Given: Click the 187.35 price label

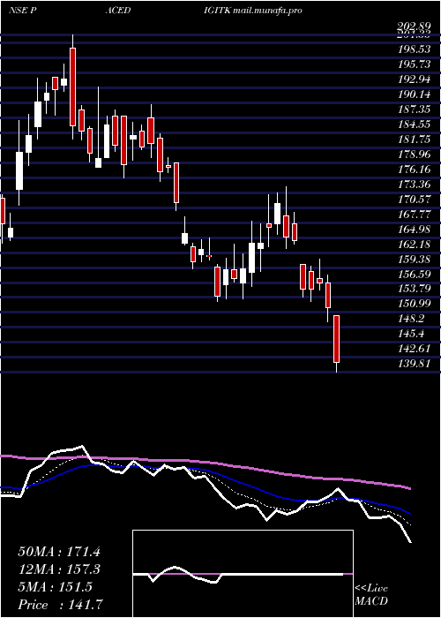Looking at the screenshot, I should 414,109.
